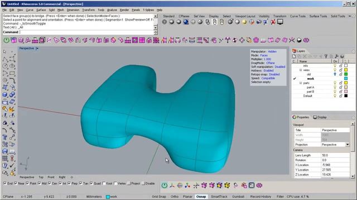Toggle the Mid osnap checkbox
Image resolution: width=357 pixels, height=200 pixels.
coord(39,183)
